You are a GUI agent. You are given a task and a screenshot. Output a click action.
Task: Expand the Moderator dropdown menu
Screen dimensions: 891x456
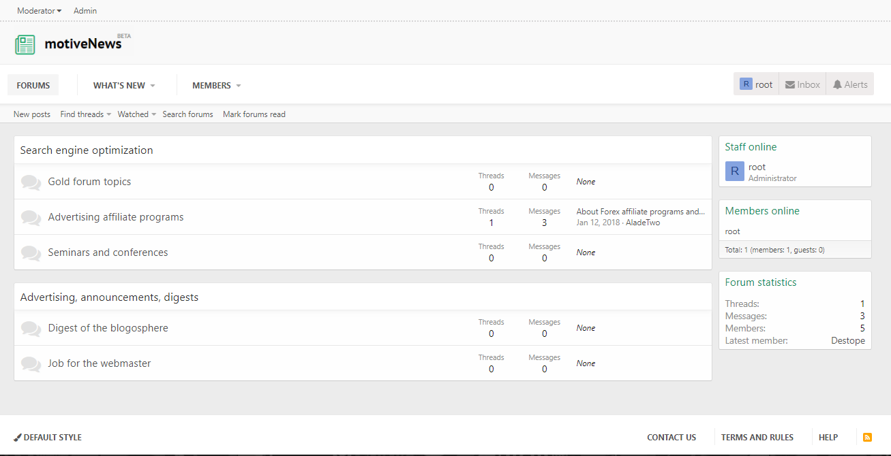tap(39, 11)
